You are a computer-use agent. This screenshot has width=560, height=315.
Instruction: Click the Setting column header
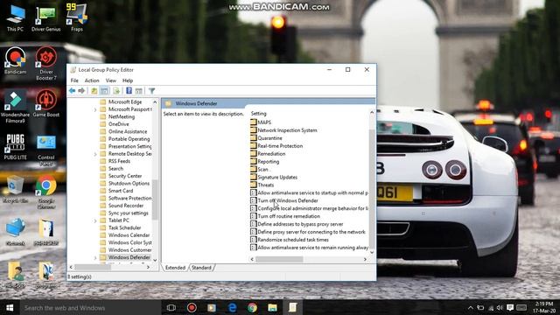click(x=259, y=113)
